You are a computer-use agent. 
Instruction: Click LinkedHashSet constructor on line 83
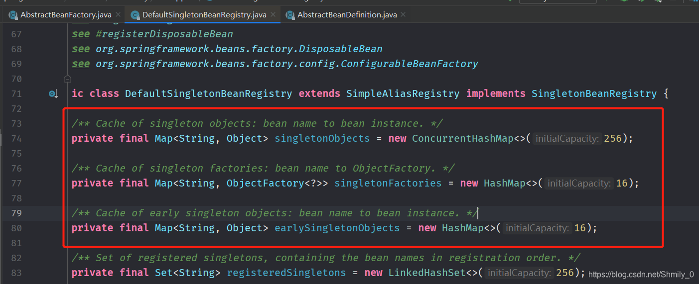point(426,273)
